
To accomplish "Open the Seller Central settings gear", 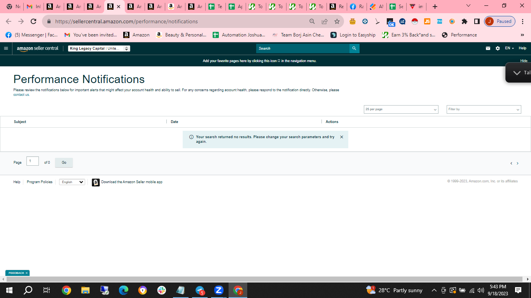I will 498,49.
